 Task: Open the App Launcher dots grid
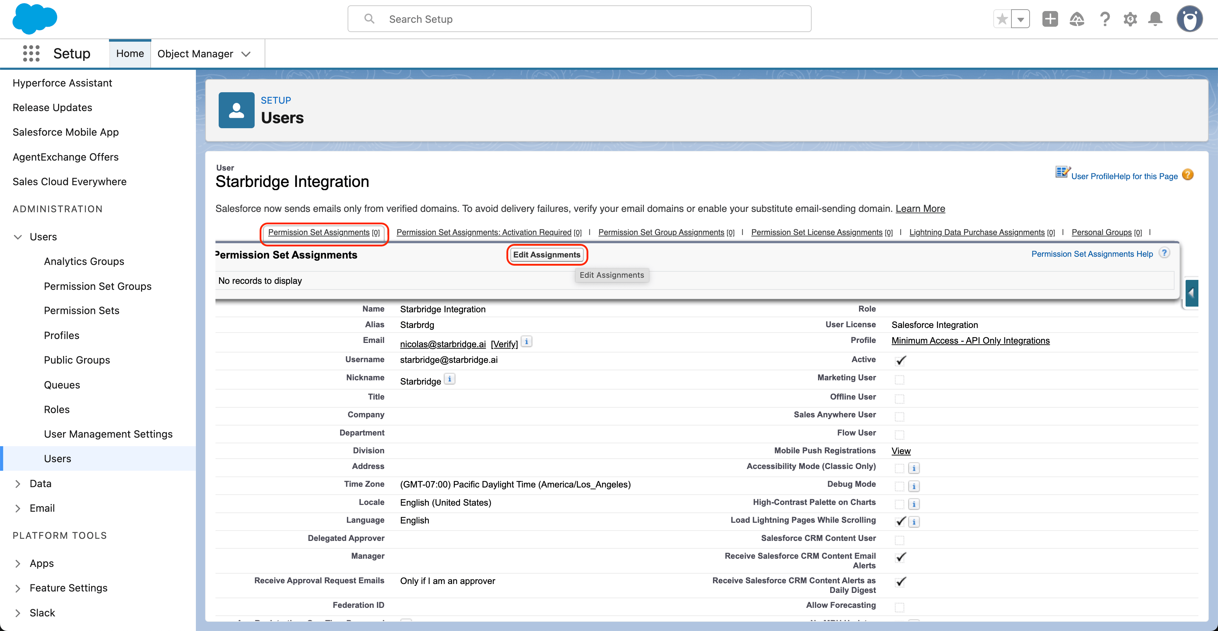click(31, 53)
